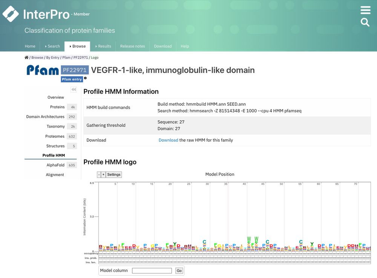Click the Sequence: 27 threshold value
The width and height of the screenshot is (377, 278).
click(x=171, y=122)
